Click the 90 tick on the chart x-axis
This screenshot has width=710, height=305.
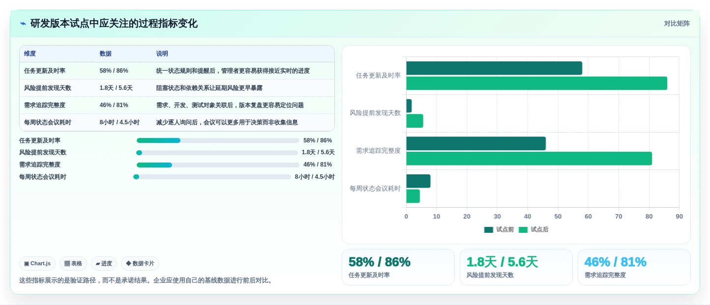click(x=680, y=217)
